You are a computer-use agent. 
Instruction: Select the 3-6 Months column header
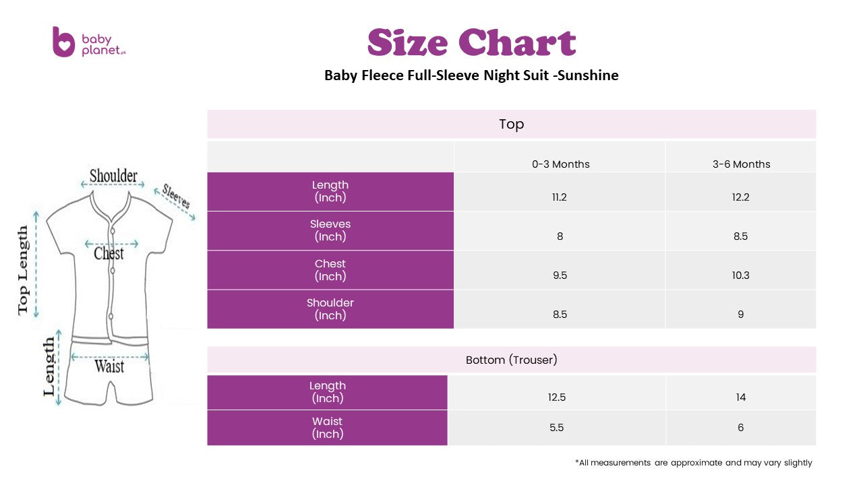coord(741,164)
